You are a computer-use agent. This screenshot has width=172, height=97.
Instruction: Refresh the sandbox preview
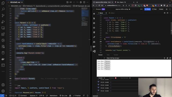click(104, 58)
